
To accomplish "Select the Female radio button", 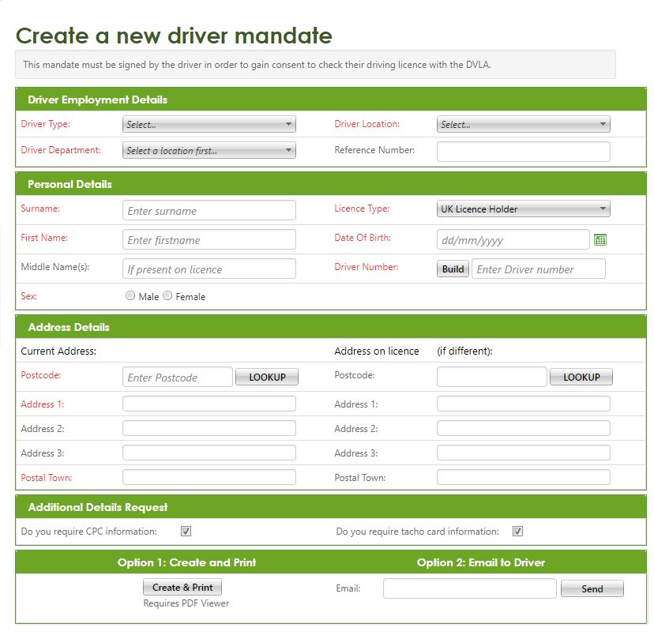I will tap(167, 296).
